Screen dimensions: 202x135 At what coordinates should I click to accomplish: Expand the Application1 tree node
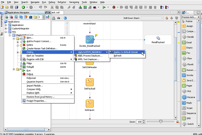pos(6,25)
